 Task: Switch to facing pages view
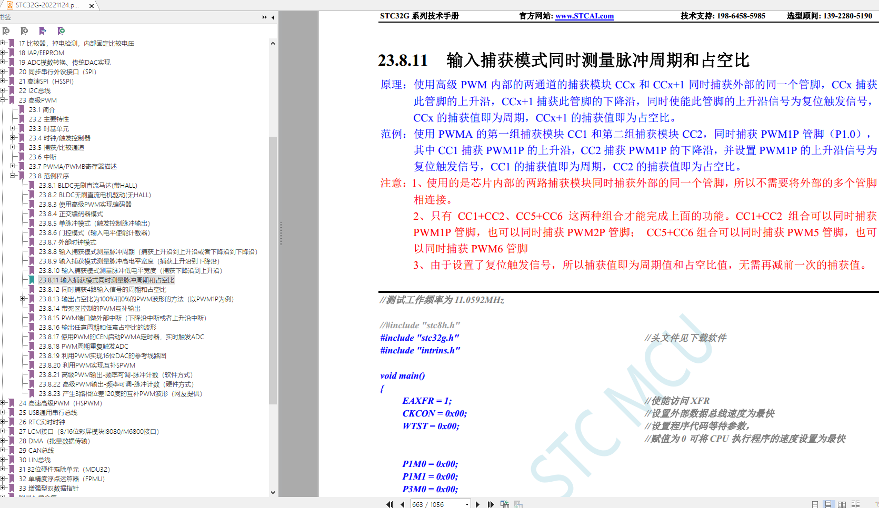tap(842, 504)
